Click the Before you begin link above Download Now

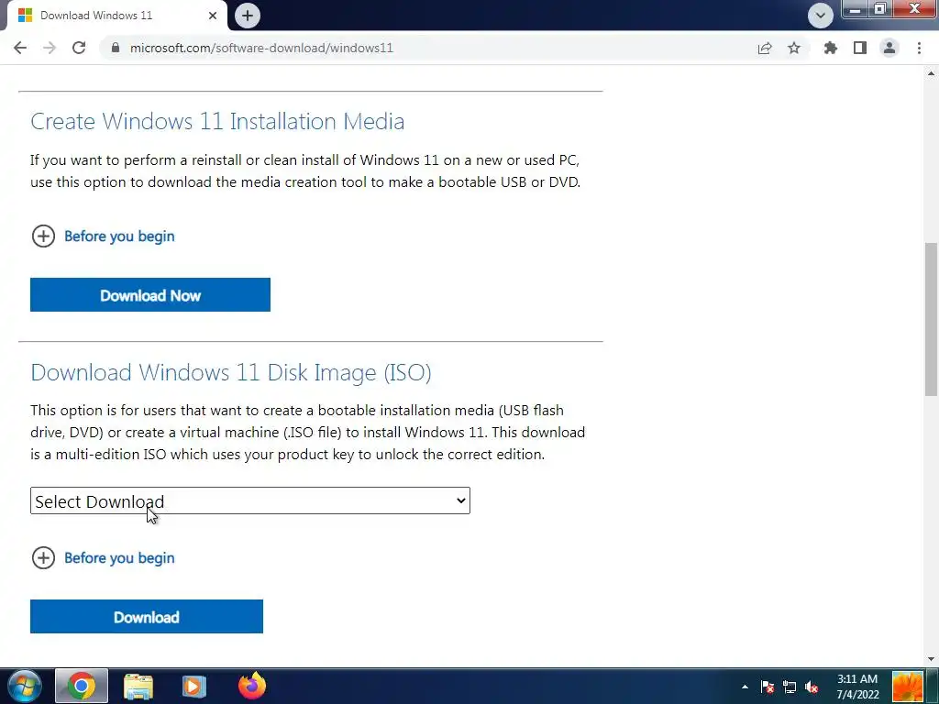[119, 236]
